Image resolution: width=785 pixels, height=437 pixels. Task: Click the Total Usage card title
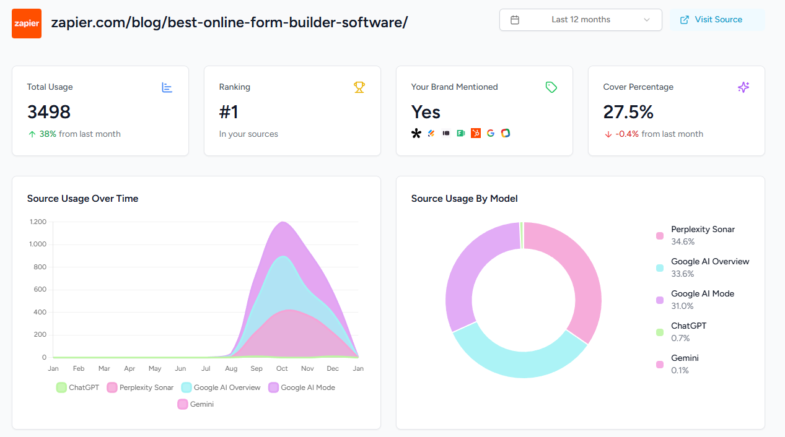[50, 87]
